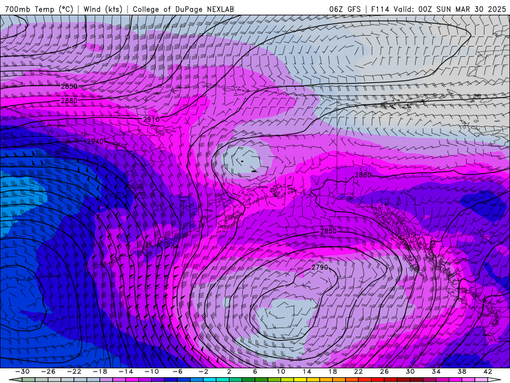This screenshot has width=510, height=383.
Task: Click the 2880 contour label just below the upper 2850
Action: tap(69, 101)
